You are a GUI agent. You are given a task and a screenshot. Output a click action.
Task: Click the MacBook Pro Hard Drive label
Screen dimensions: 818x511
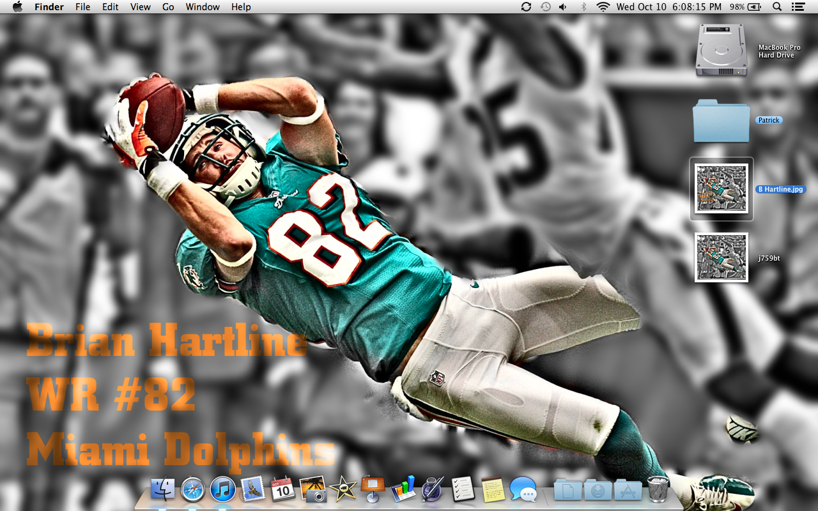(779, 51)
